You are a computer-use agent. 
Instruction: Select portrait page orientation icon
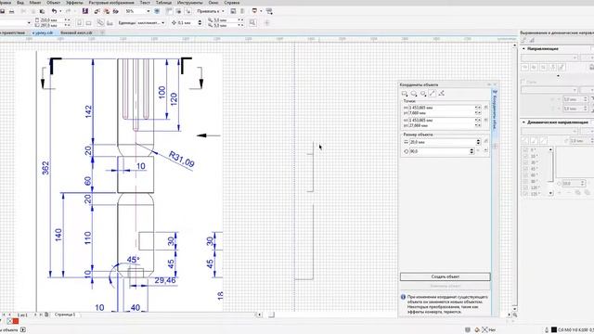coord(80,22)
